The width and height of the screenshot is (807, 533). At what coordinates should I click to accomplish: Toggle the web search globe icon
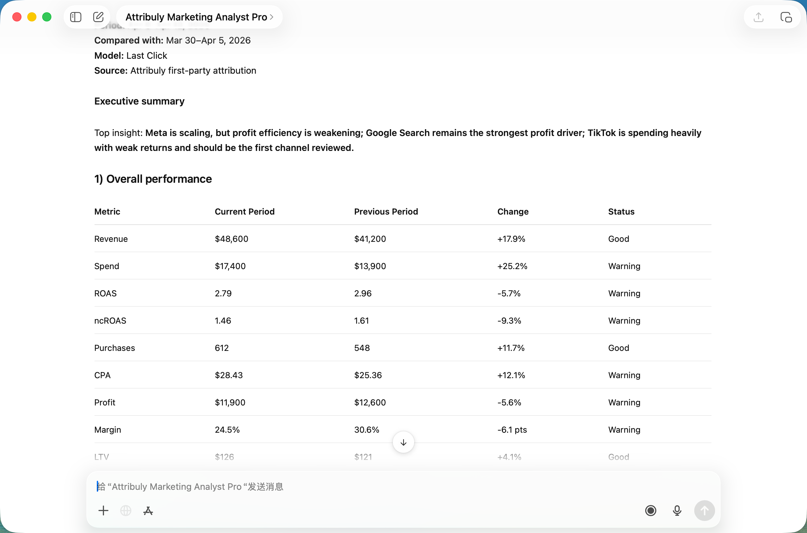coord(125,510)
